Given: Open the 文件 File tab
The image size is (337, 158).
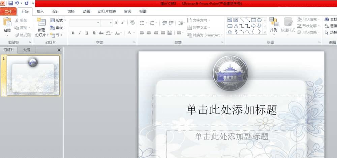Looking at the screenshot, I should pyautogui.click(x=8, y=11).
